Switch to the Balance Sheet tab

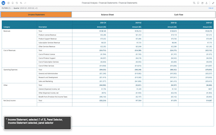pos(108,15)
